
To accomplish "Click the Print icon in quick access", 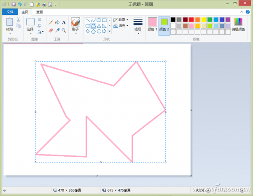I will tap(44, 4).
